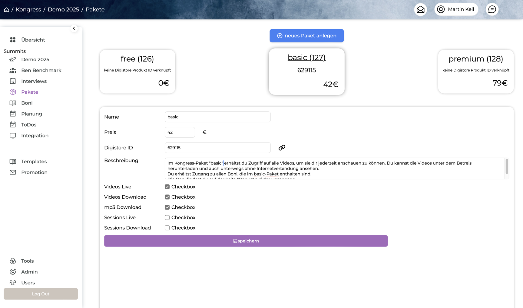Screen dimensions: 523x308
Task: Open the chat bubble icon in header
Action: (x=492, y=10)
